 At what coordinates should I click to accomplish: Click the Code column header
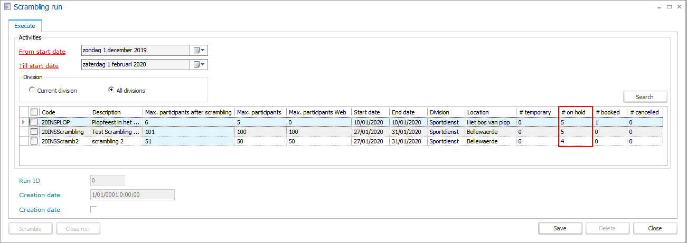point(63,112)
